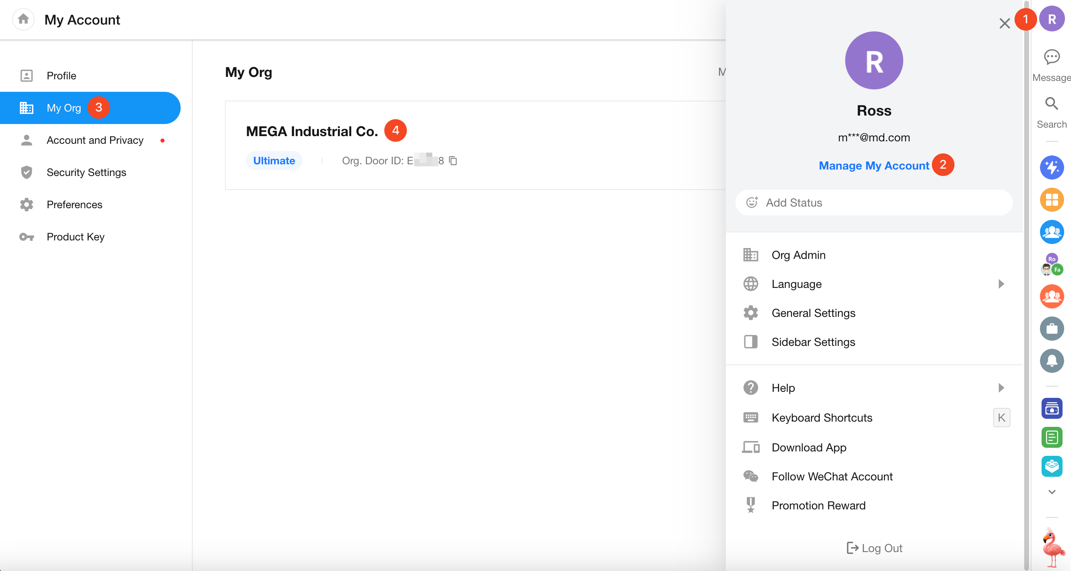Open the blue sparkle AI assistant icon
The width and height of the screenshot is (1071, 571).
click(1052, 168)
